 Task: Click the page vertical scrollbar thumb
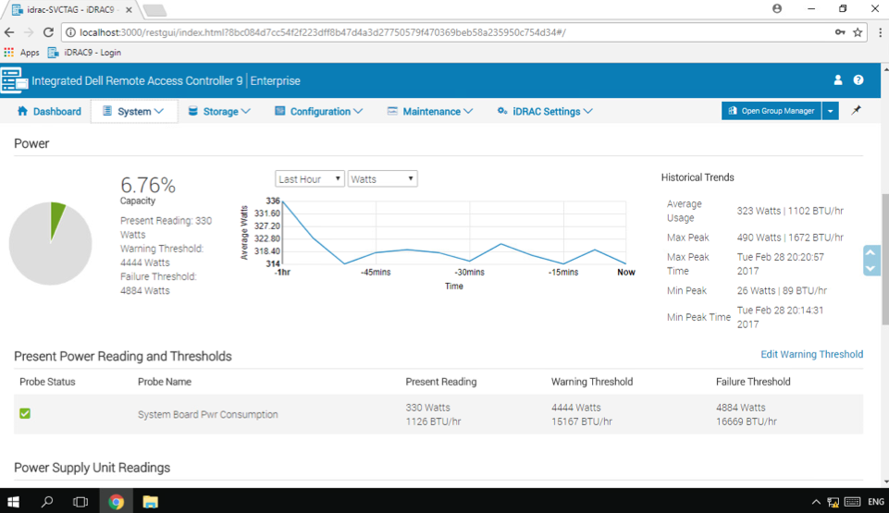pos(885,260)
